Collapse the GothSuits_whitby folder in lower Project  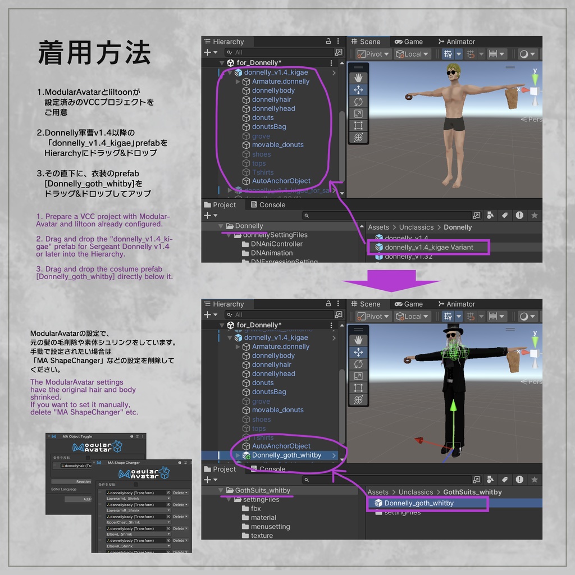(221, 490)
